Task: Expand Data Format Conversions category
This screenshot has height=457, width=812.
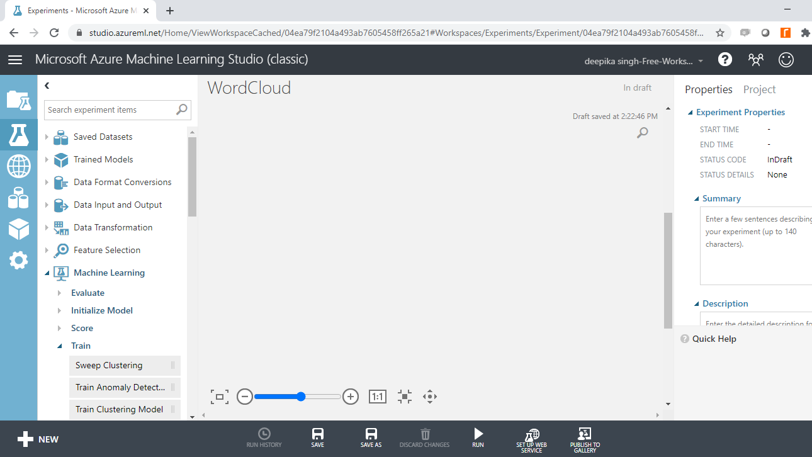Action: click(47, 182)
